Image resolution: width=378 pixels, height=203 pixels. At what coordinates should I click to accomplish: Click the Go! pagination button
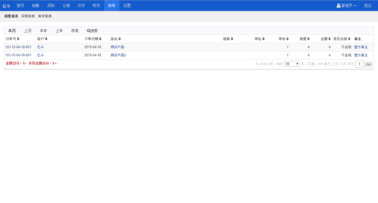368,64
